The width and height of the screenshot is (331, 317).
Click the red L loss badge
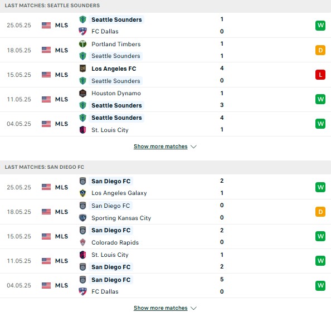click(x=320, y=75)
